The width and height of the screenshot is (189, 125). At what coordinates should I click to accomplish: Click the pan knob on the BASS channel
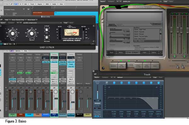coord(55,92)
